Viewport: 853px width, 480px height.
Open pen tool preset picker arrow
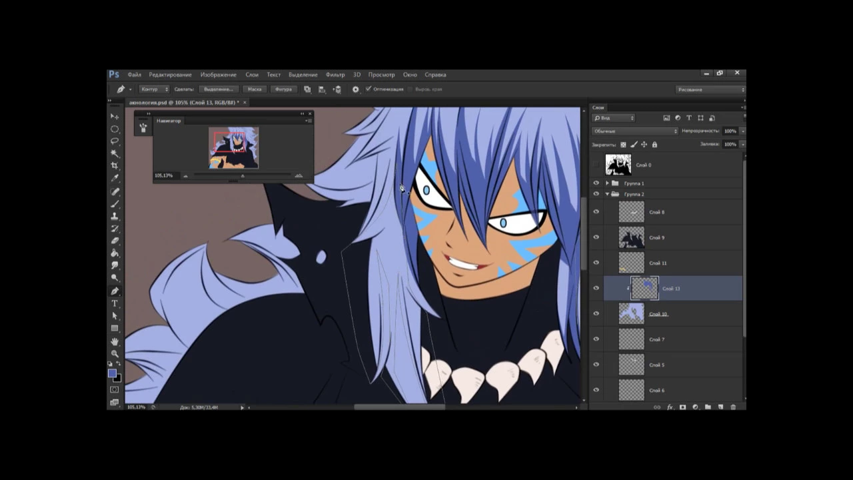coord(130,89)
